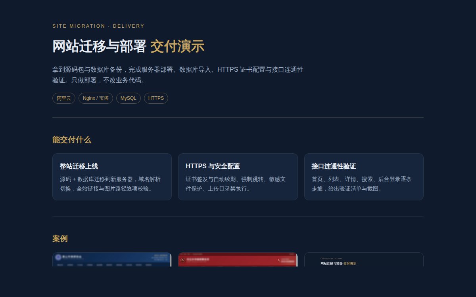Click the description text 源码 + 数据库迁移到新服务器
This screenshot has height=297, width=476.
point(110,184)
